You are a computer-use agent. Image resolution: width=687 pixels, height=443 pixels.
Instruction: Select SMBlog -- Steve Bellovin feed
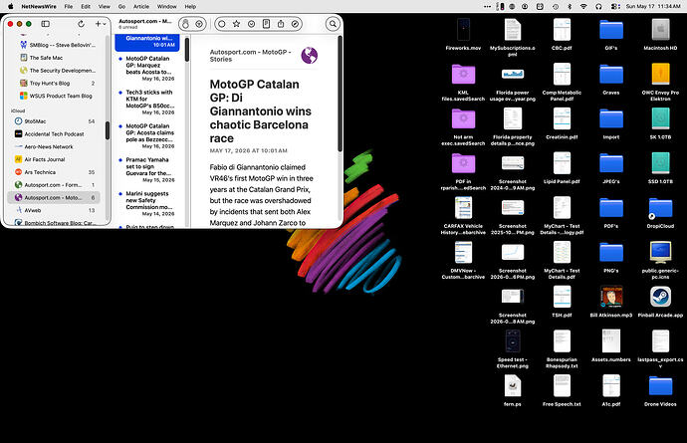pos(58,45)
